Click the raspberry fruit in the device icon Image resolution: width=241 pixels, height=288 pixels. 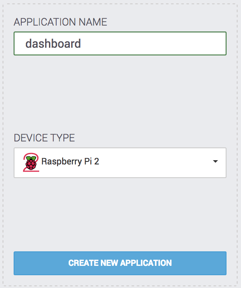click(31, 165)
